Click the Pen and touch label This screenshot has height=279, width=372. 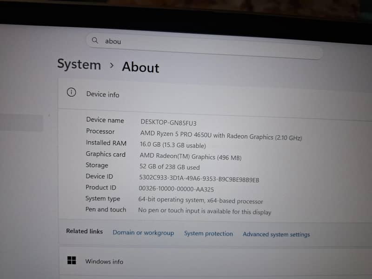click(106, 210)
